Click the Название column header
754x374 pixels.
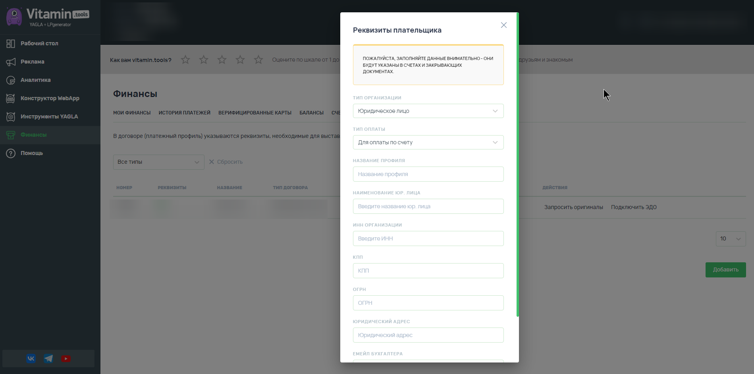(229, 188)
